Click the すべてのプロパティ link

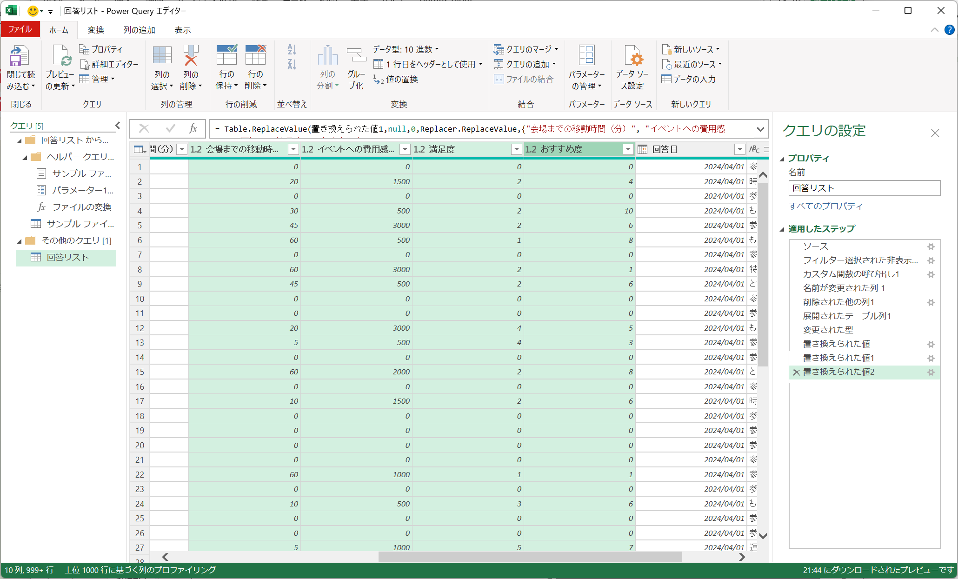[x=826, y=206]
